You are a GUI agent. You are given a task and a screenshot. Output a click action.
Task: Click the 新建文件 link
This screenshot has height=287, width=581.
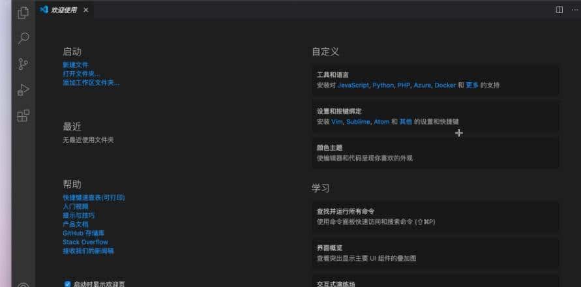[76, 65]
